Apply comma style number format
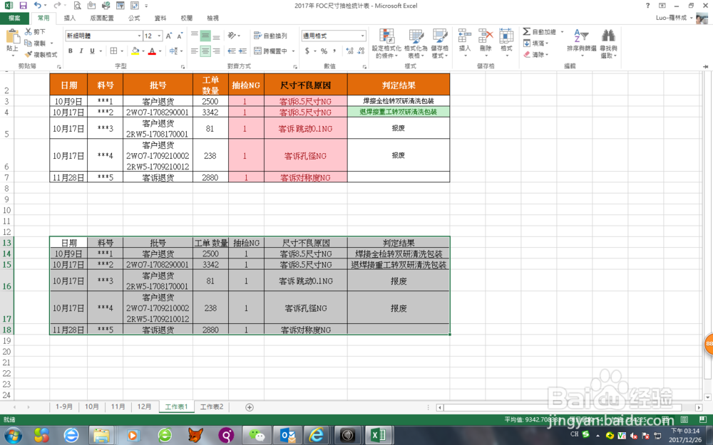Viewport: 713px width, 445px height. coord(334,51)
